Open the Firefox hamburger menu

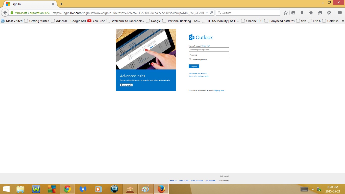tap(340, 13)
